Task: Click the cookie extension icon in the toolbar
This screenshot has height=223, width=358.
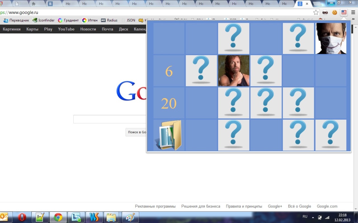Action: [335, 12]
